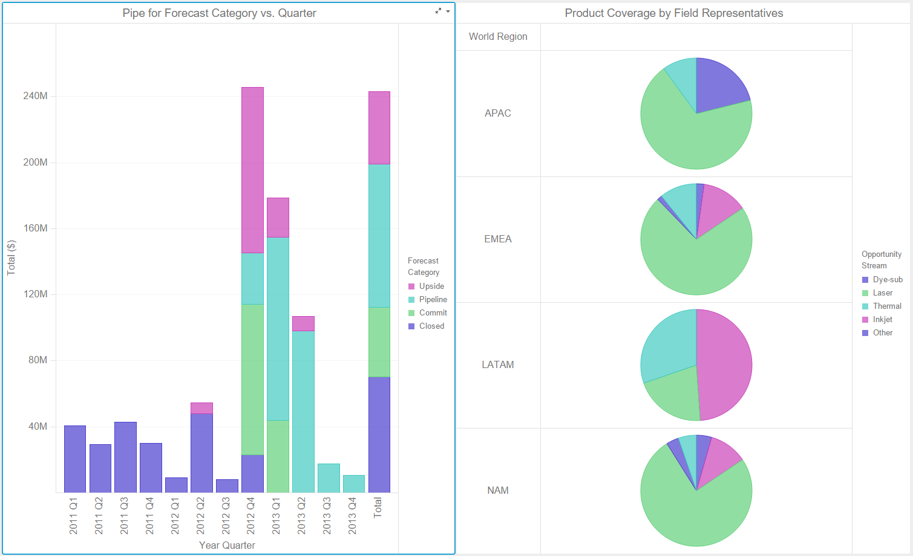This screenshot has width=913, height=556.
Task: Select the APAC region row label
Action: click(x=497, y=114)
